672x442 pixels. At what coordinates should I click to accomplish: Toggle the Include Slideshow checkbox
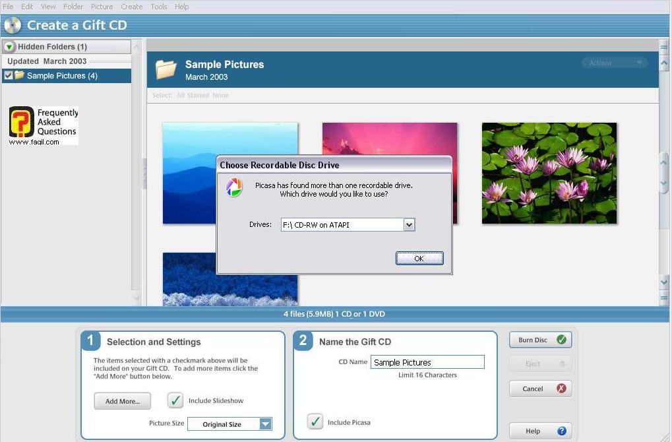175,400
